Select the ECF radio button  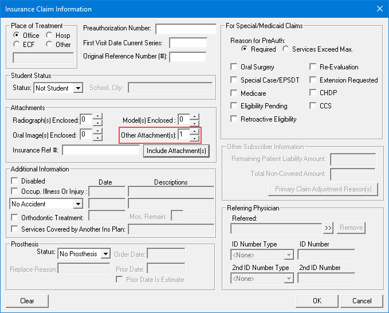pos(17,44)
